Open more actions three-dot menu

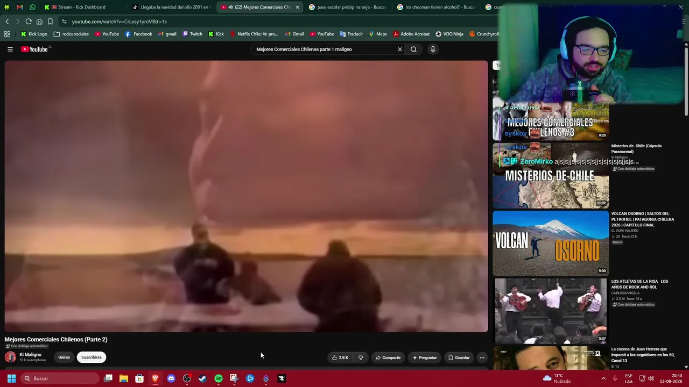[x=482, y=357]
